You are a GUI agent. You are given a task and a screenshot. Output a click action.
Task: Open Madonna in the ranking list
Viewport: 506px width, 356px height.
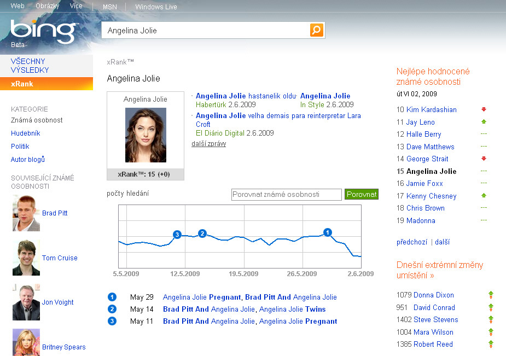pos(421,220)
